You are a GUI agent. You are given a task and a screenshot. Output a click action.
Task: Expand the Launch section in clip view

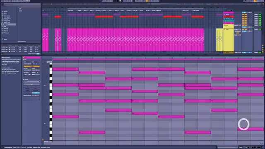click(24, 79)
